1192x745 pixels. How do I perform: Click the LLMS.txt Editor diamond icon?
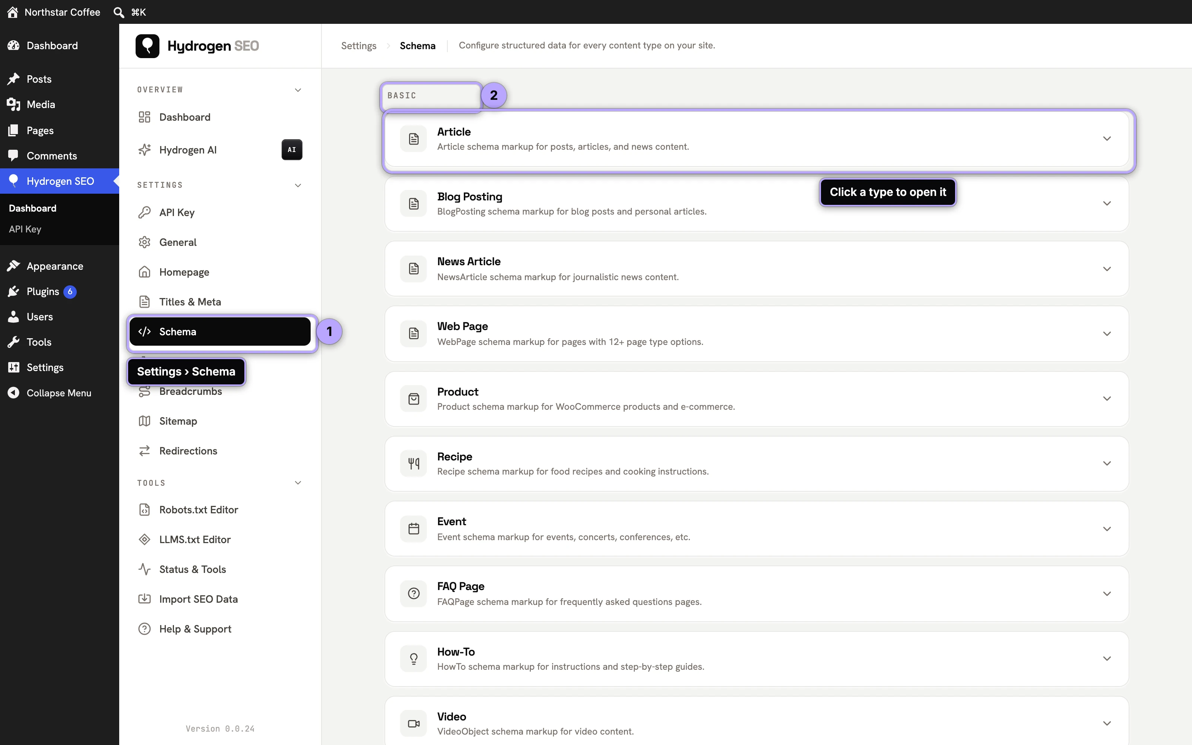(144, 539)
